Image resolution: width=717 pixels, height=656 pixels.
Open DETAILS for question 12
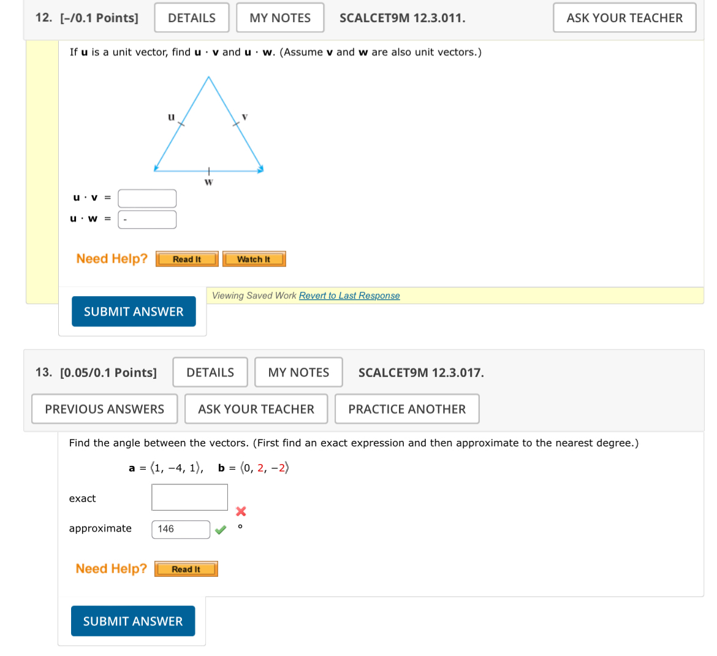[192, 18]
